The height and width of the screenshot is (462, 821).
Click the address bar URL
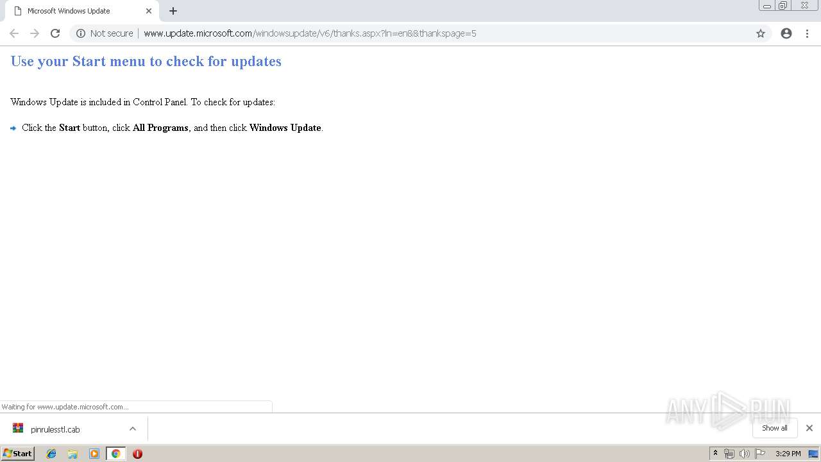click(x=310, y=33)
